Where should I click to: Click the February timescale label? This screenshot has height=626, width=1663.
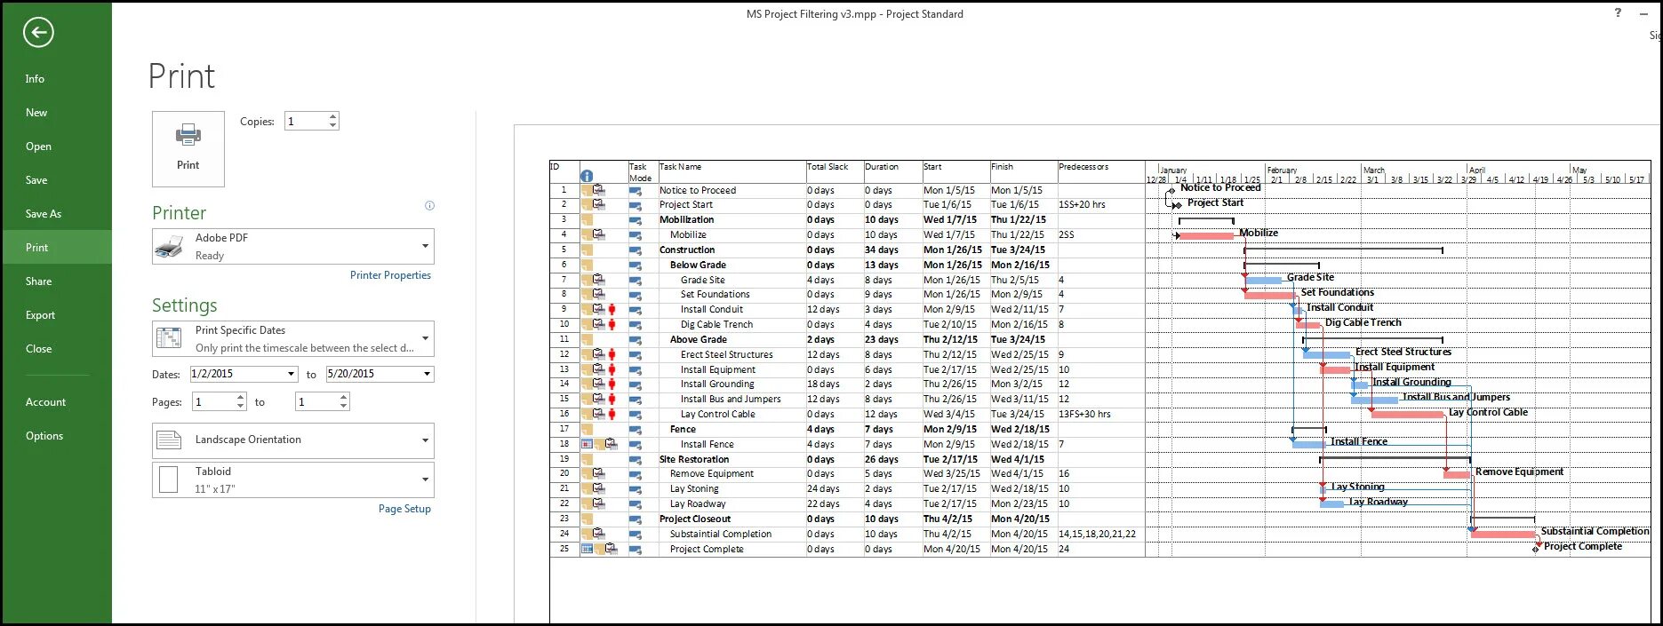coord(1282,170)
